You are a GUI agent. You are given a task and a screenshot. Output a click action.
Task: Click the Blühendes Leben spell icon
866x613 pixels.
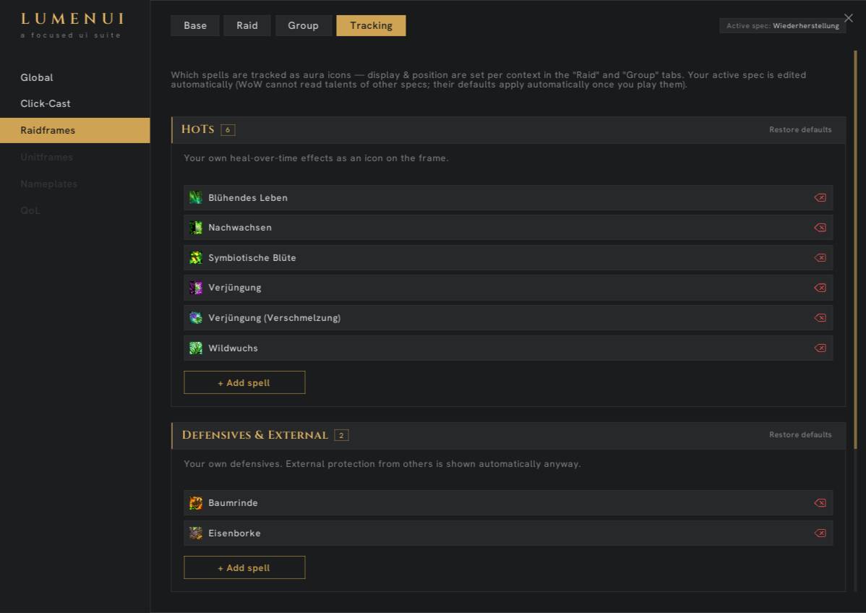coord(195,197)
